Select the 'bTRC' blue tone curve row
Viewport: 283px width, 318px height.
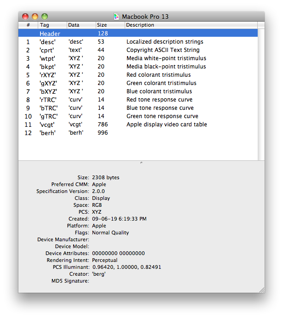point(138,108)
